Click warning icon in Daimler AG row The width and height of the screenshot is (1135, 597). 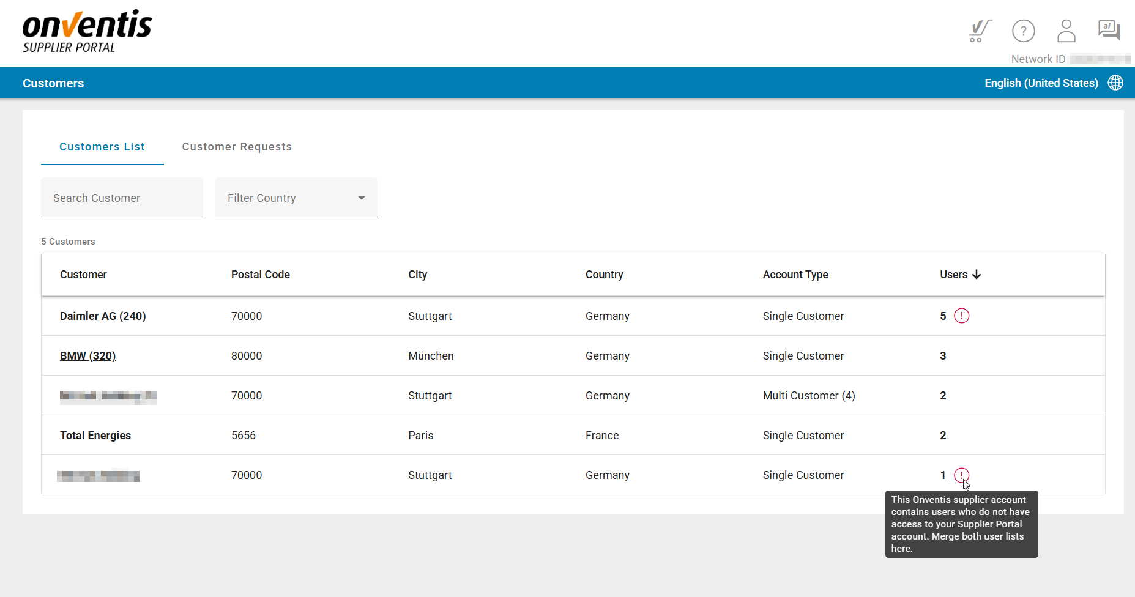(961, 316)
